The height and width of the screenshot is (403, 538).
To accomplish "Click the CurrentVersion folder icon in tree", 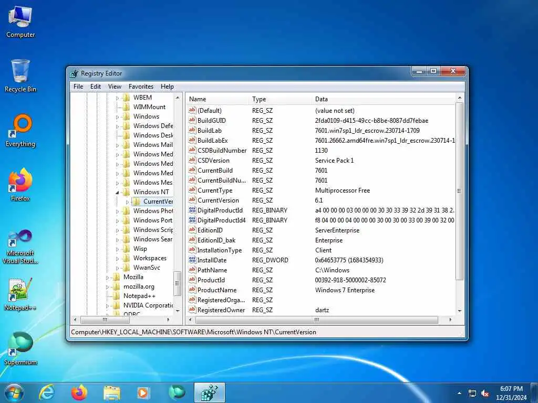I will tap(137, 201).
